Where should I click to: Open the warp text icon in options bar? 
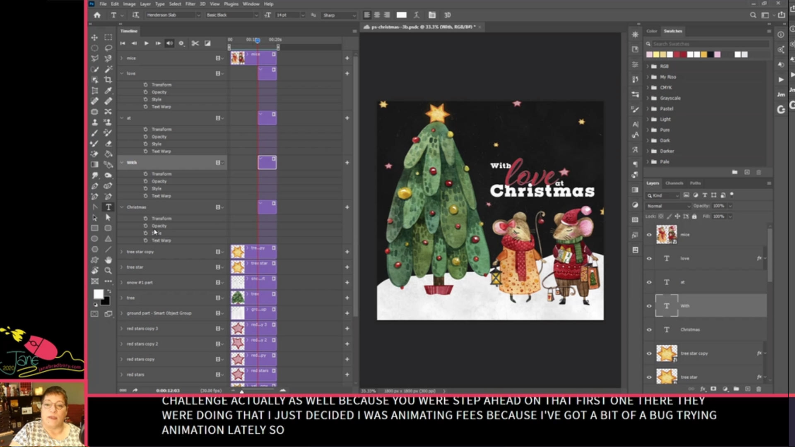pyautogui.click(x=417, y=15)
